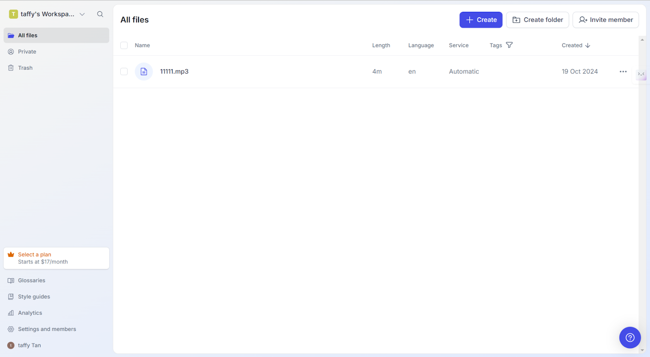Click the vertical scrollbar down arrow
The image size is (650, 357).
point(642,350)
